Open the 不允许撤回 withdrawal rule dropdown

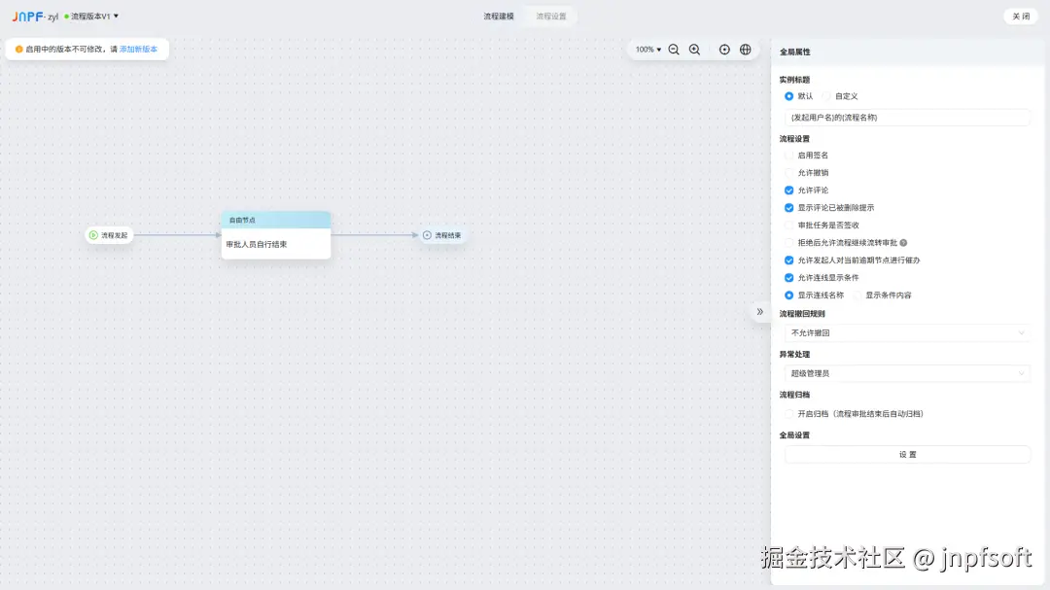[906, 332]
